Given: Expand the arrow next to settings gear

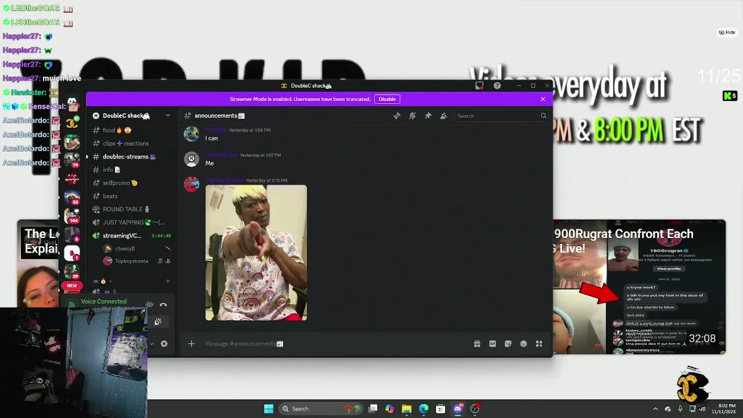Looking at the screenshot, I should (x=152, y=344).
